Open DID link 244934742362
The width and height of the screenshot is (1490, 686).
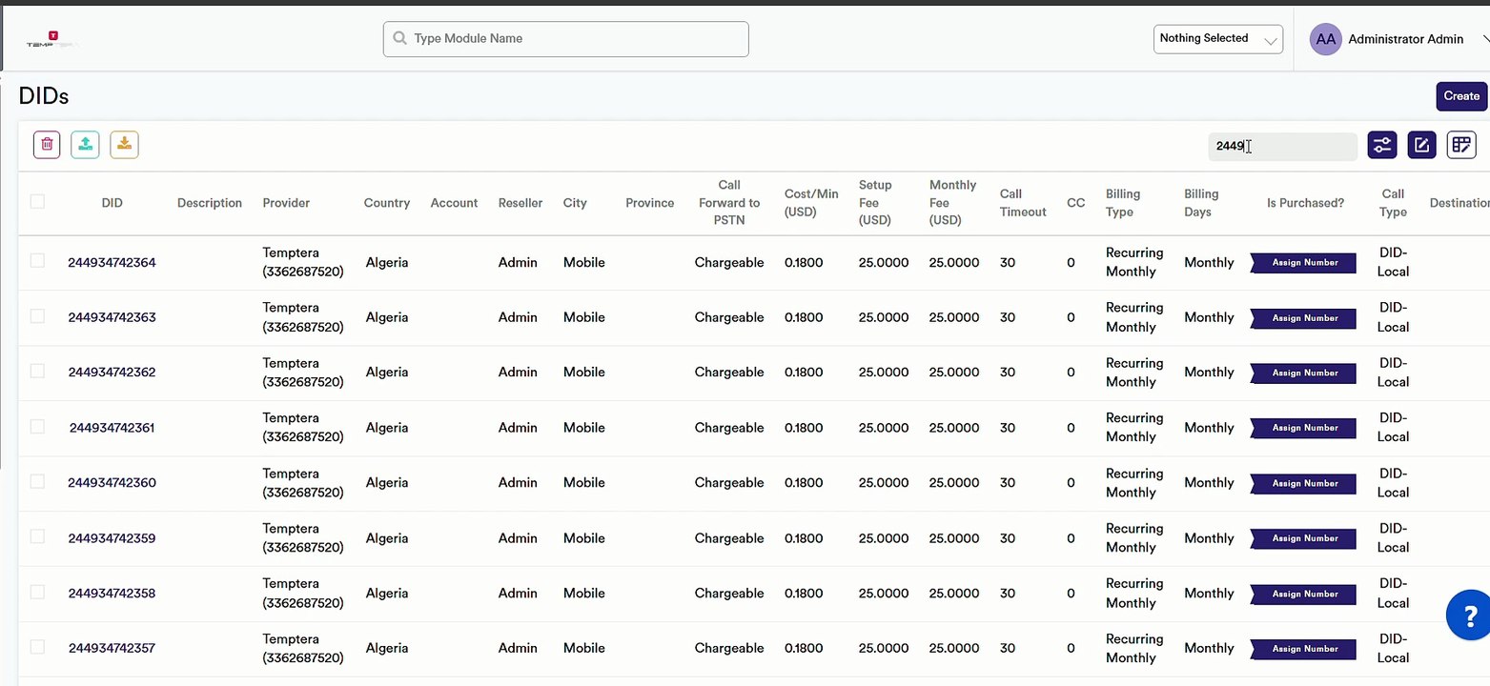(112, 373)
